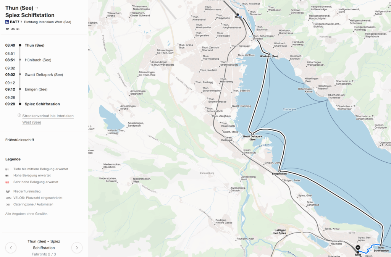Click 'Höfen b. Thun, Unteregg' map label
The height and width of the screenshot is (257, 391).
116,132
